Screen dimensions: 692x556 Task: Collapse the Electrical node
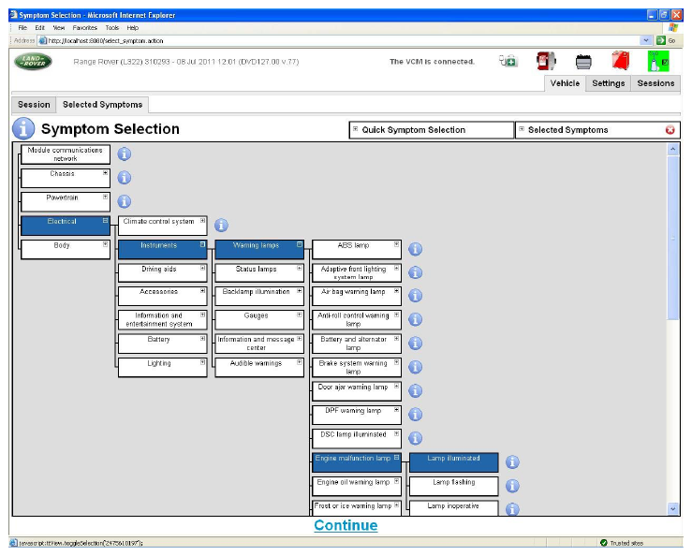pos(105,221)
